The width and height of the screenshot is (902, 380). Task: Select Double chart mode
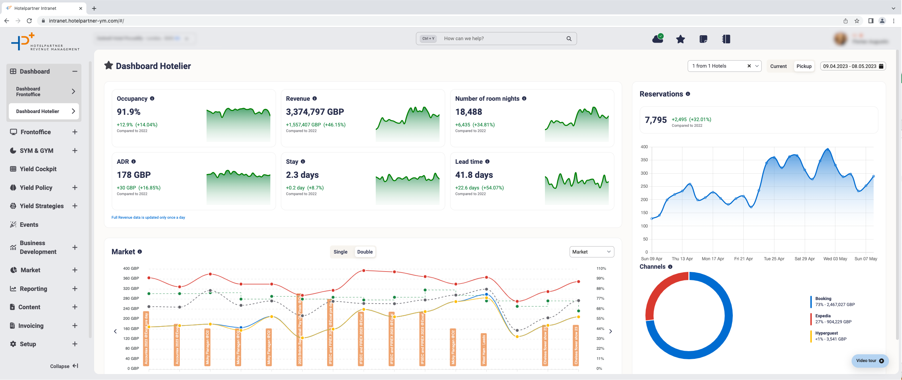[x=365, y=252]
